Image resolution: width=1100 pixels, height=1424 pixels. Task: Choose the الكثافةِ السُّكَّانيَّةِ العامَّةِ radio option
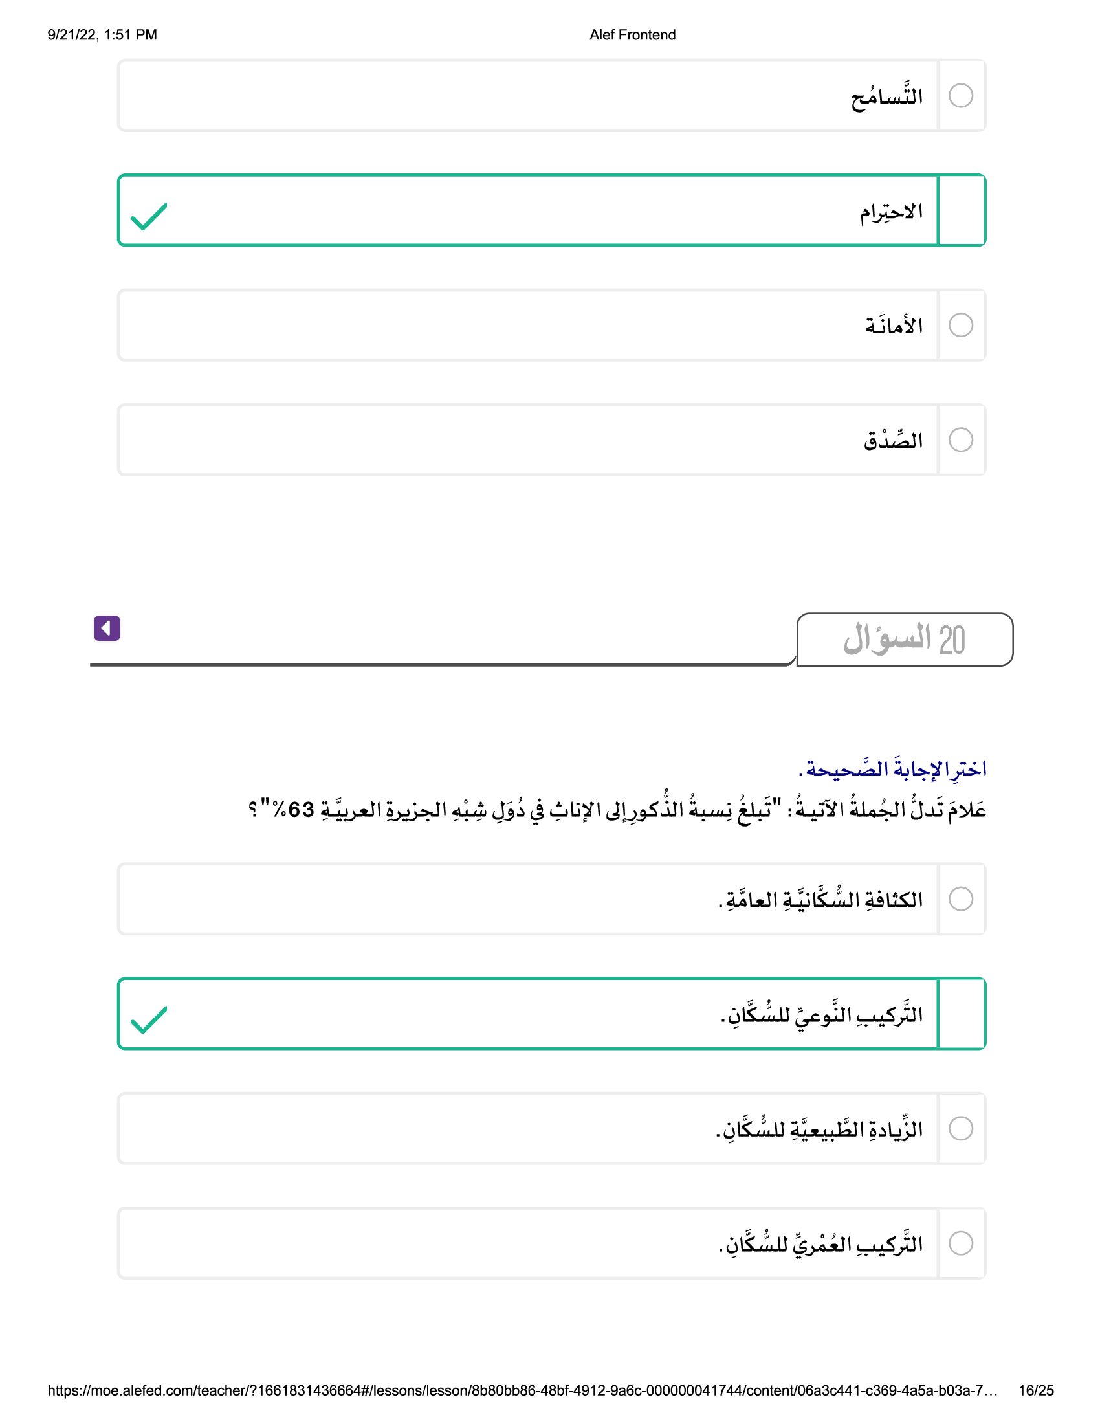click(x=960, y=899)
